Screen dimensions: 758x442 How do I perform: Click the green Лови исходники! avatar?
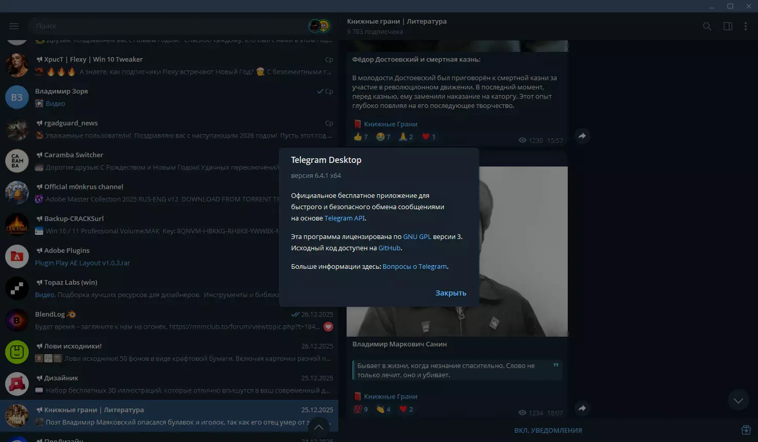17,352
